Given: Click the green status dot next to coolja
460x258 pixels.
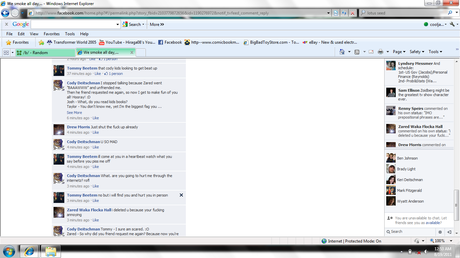Looking at the screenshot, I should [x=426, y=24].
